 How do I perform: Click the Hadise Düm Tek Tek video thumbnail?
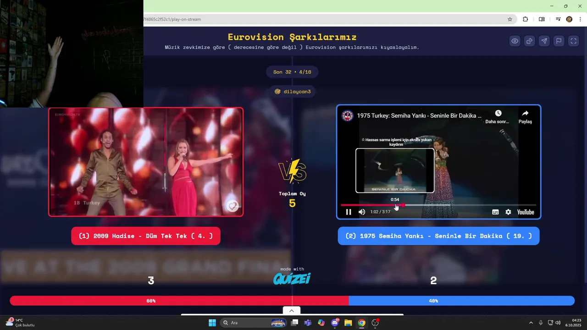coord(146,162)
